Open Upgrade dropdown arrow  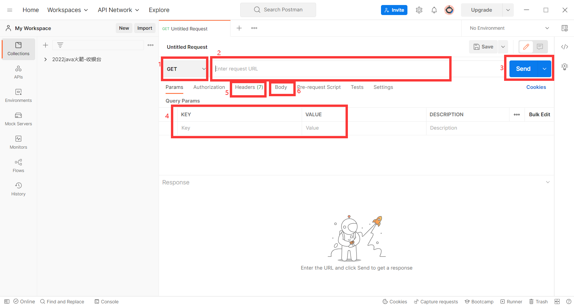(x=508, y=10)
